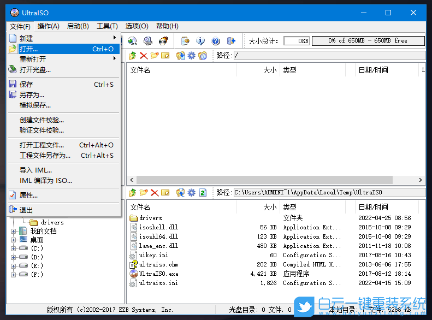Choose 创建文件校验... menu entry
The image size is (432, 320).
click(64, 120)
